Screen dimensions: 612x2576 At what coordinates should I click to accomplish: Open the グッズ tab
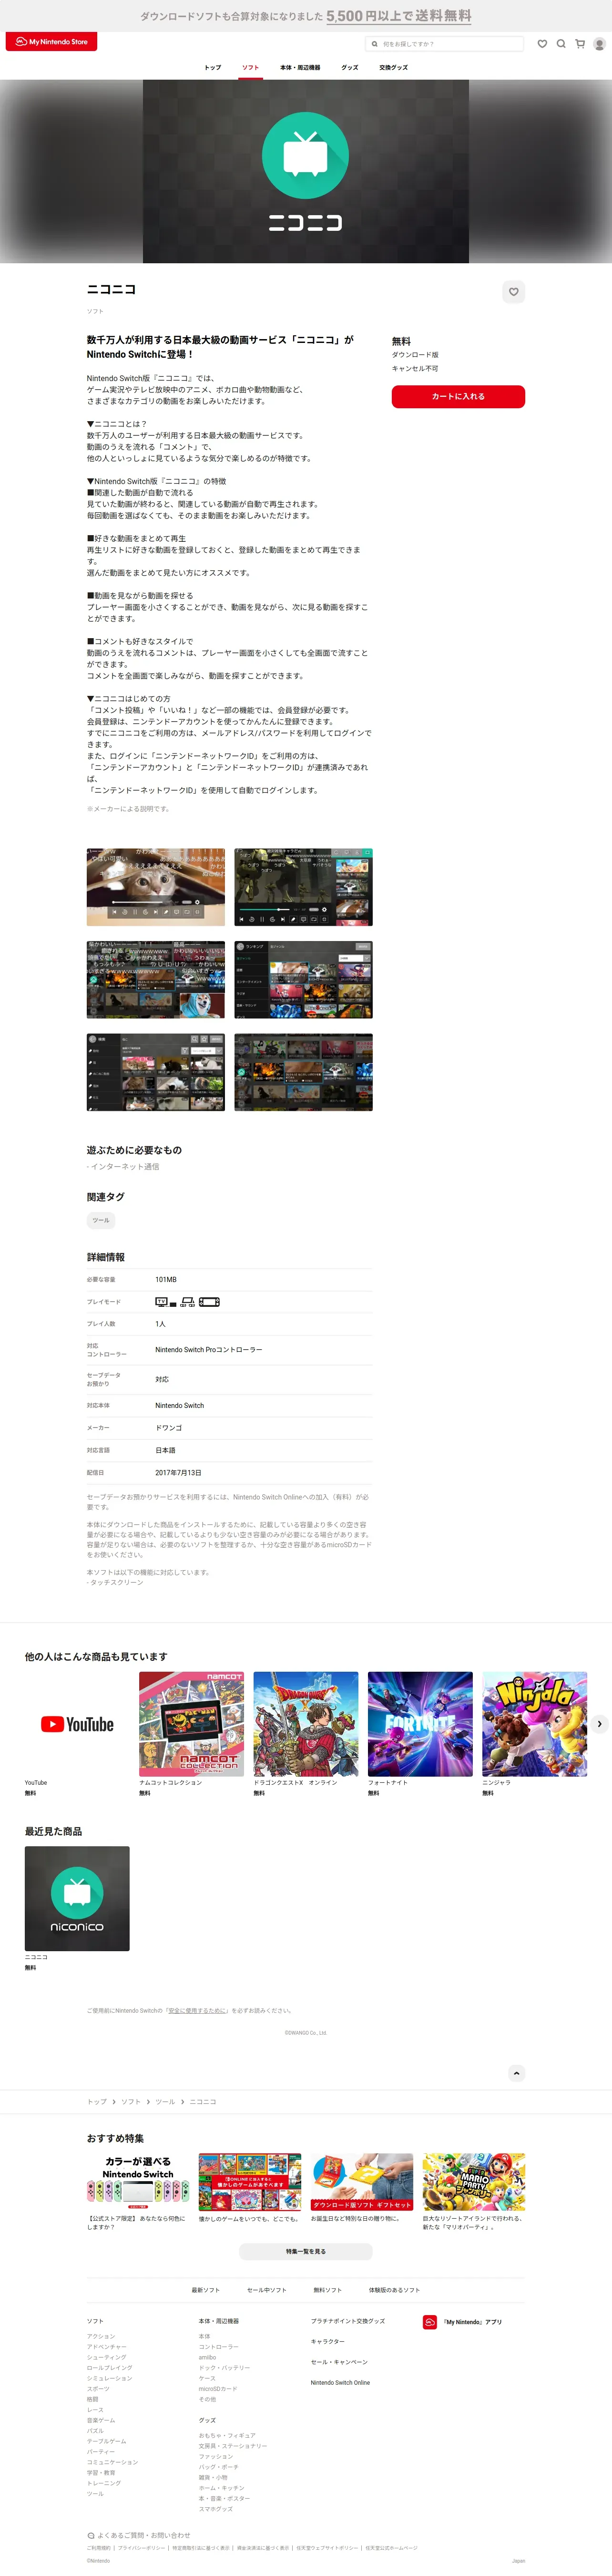coord(350,68)
